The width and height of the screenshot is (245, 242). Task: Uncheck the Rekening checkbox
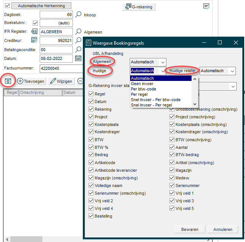pyautogui.click(x=91, y=109)
